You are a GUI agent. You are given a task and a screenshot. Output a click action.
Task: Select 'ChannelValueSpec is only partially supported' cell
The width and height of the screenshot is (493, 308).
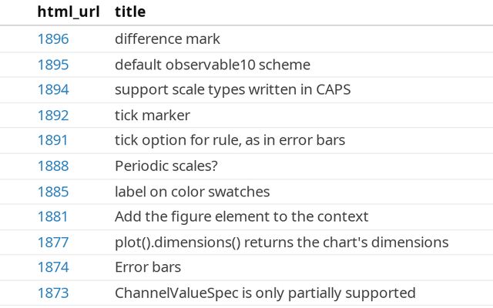point(265,293)
